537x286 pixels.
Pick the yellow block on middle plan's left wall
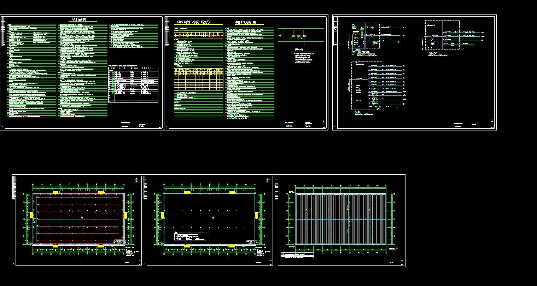coord(162,215)
